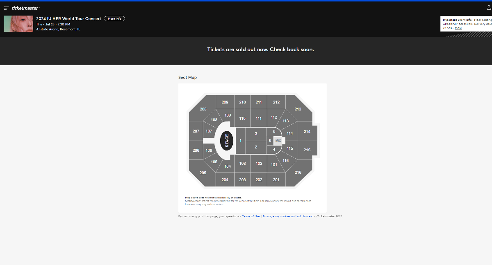Click the IU event thumbnail image

click(18, 24)
